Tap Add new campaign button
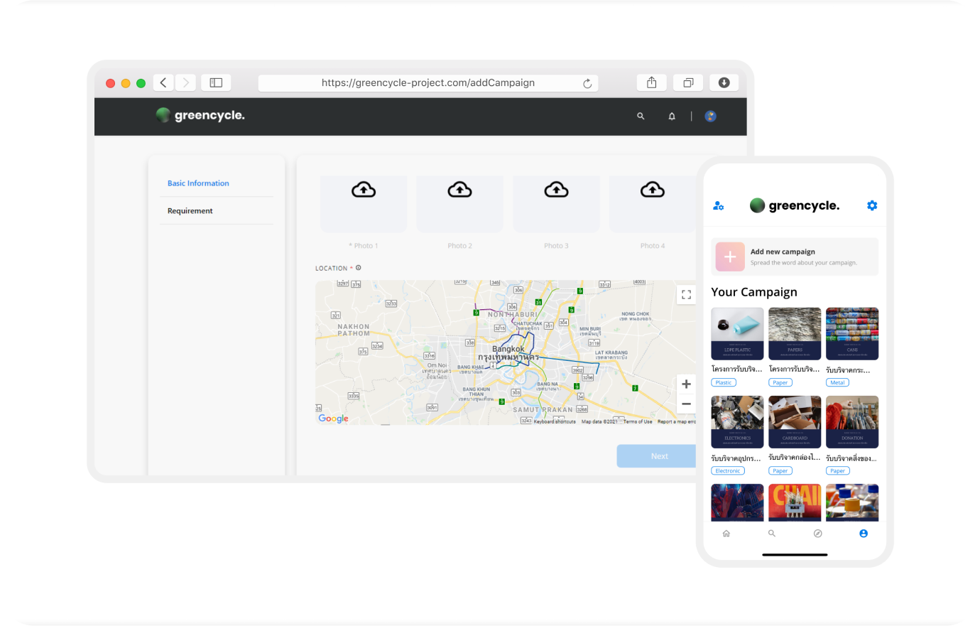Image resolution: width=980 pixels, height=626 pixels. (x=794, y=257)
